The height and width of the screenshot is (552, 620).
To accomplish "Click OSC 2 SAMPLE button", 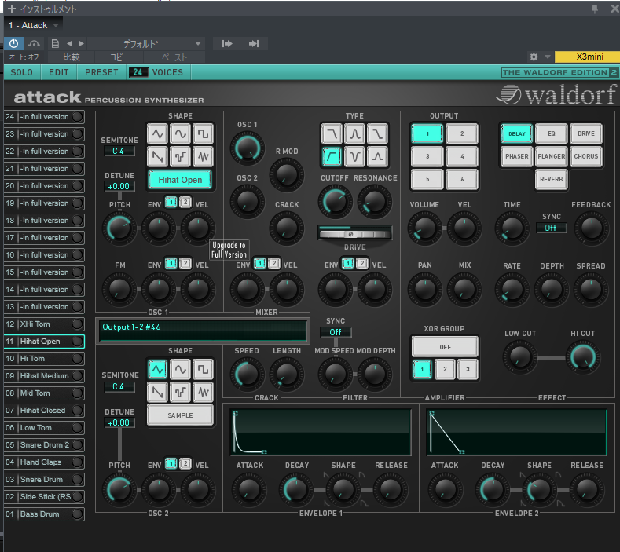I will [x=180, y=415].
